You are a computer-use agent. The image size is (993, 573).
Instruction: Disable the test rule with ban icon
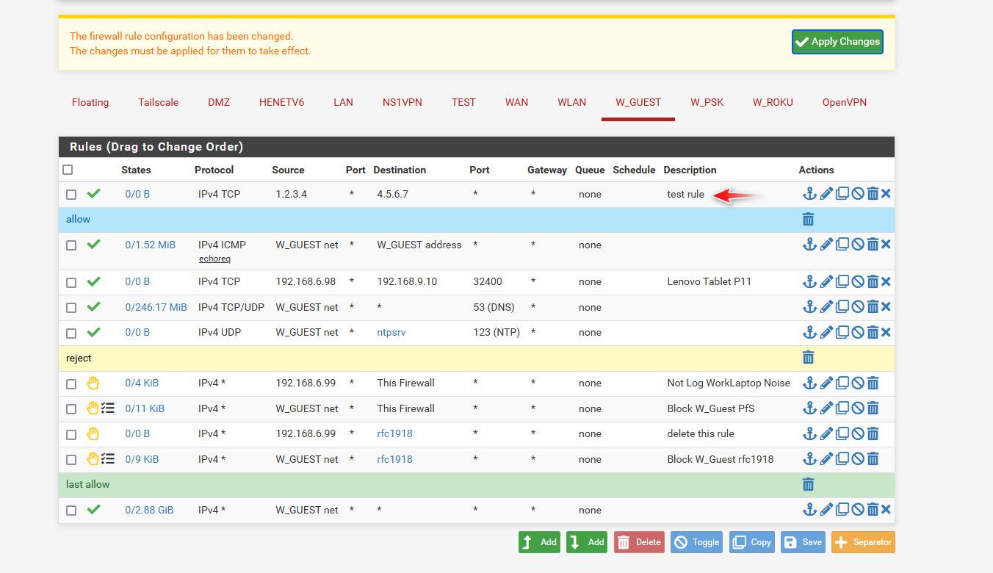coord(857,194)
